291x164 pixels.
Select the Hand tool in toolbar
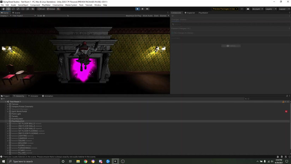[3, 9]
